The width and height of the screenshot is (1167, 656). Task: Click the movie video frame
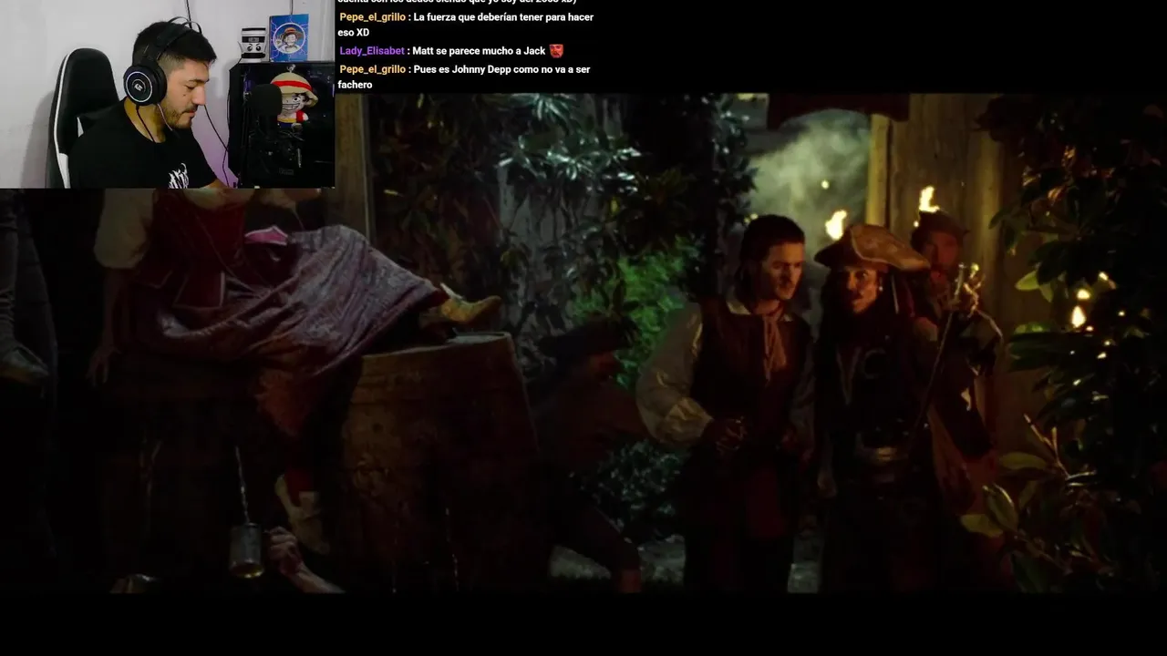(x=583, y=343)
